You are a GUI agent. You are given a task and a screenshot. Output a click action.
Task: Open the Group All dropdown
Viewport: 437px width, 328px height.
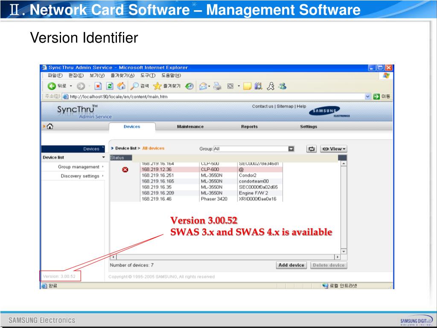click(291, 149)
